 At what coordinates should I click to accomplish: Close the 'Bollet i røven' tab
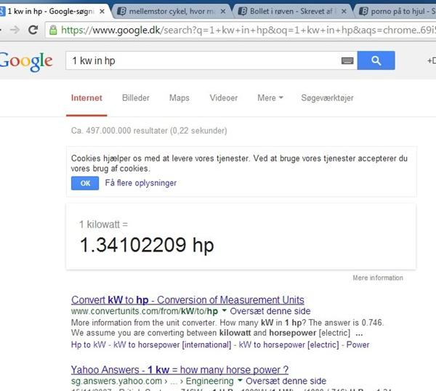[x=344, y=12]
